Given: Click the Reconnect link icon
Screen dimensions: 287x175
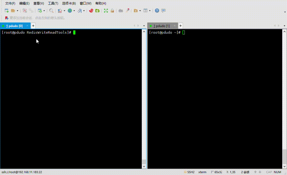Looking at the screenshot, I should (x=31, y=11).
